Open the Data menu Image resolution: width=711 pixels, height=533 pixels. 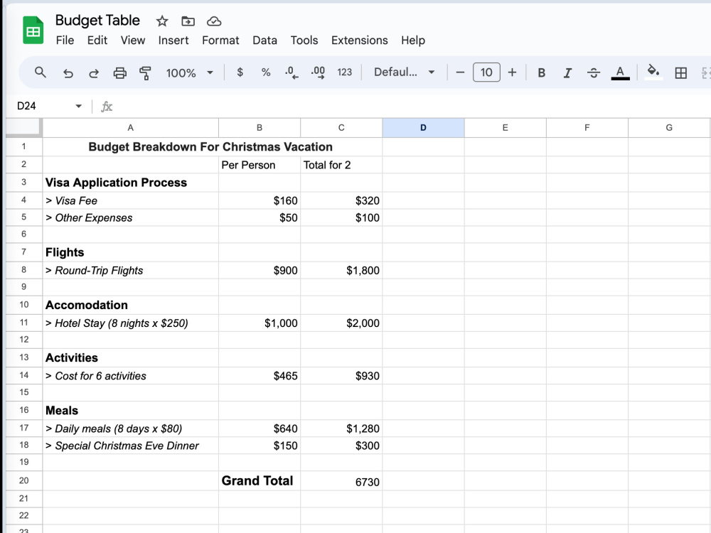click(264, 41)
